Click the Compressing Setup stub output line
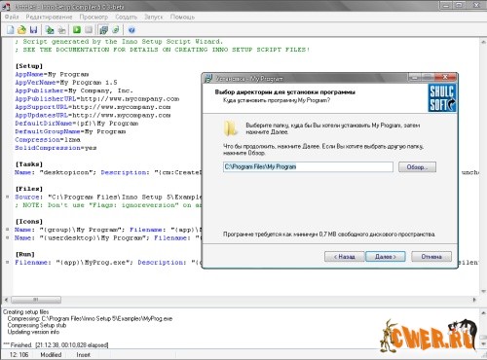The height and width of the screenshot is (360, 487). [x=37, y=325]
